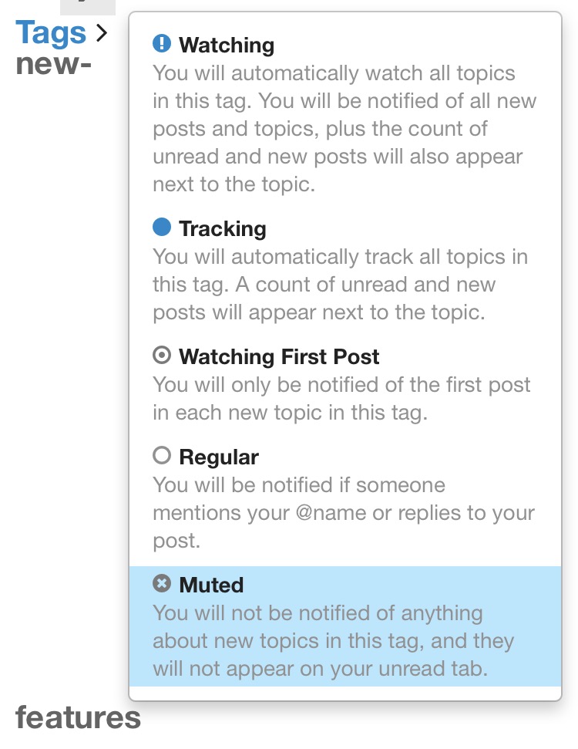The height and width of the screenshot is (749, 578).
Task: Click the blue Tracking dot icon
Action: pos(162,227)
